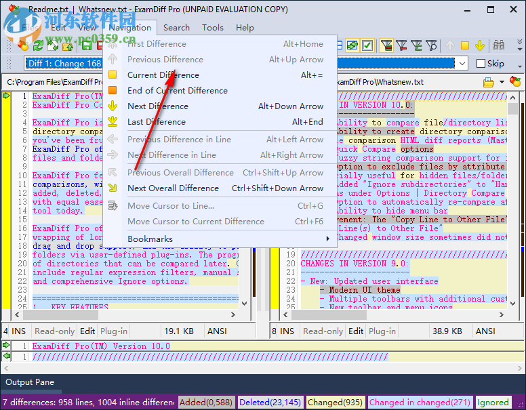Click the open folder toolbar icon
This screenshot has width=526, height=410.
click(68, 46)
